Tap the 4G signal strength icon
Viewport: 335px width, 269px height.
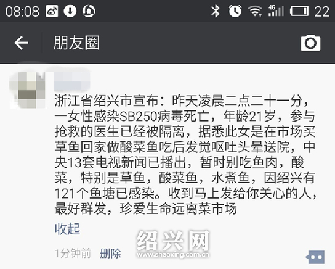(x=276, y=11)
